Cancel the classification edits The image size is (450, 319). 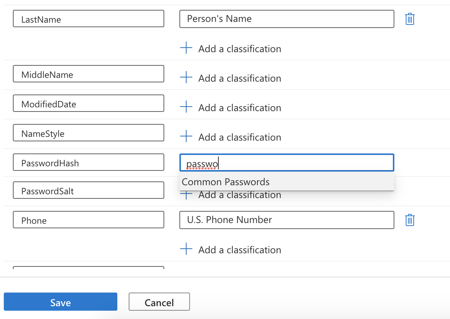(159, 302)
